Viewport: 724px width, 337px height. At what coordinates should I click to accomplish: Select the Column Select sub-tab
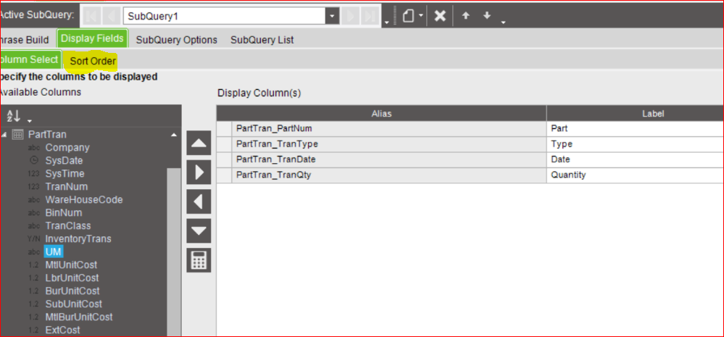click(x=30, y=59)
